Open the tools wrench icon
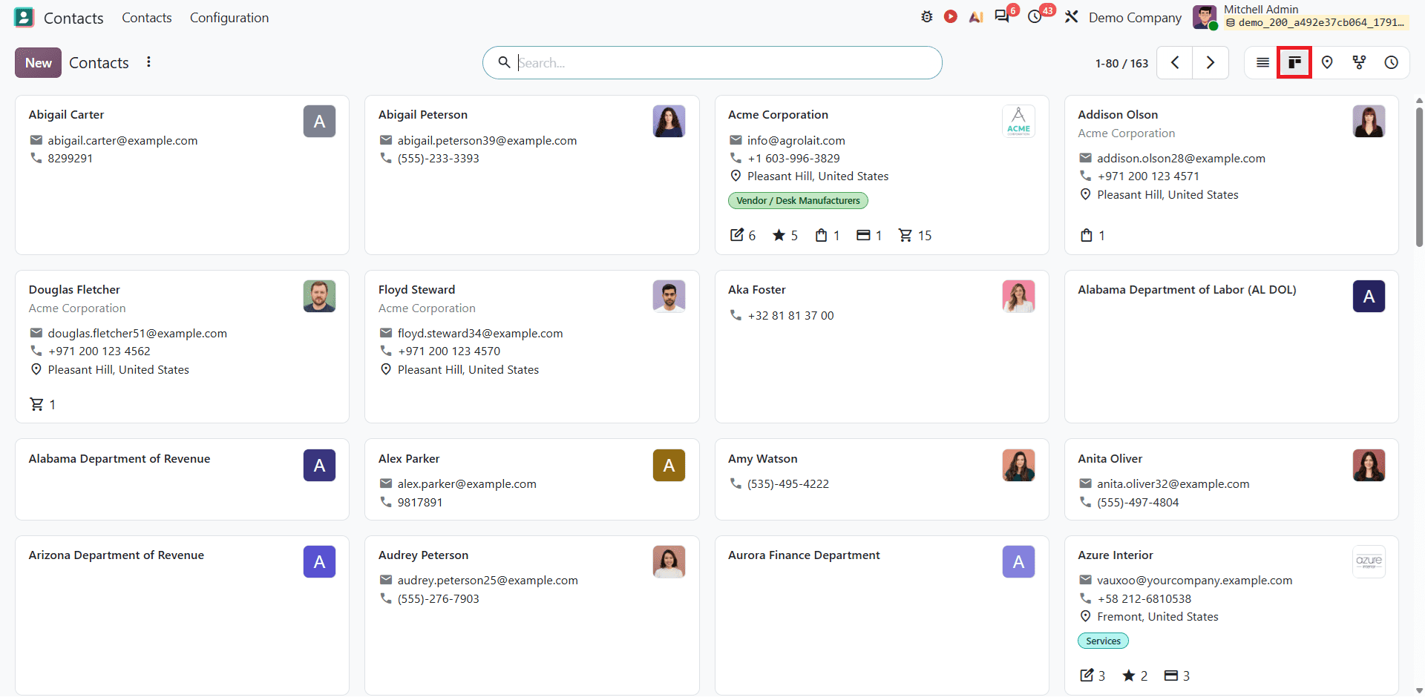This screenshot has height=697, width=1425. coord(1071,17)
